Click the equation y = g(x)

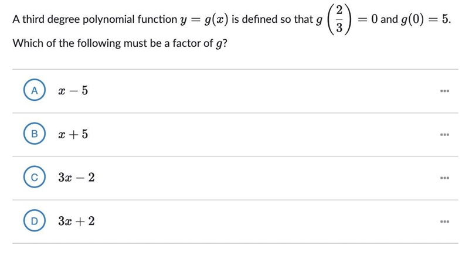pyautogui.click(x=204, y=20)
